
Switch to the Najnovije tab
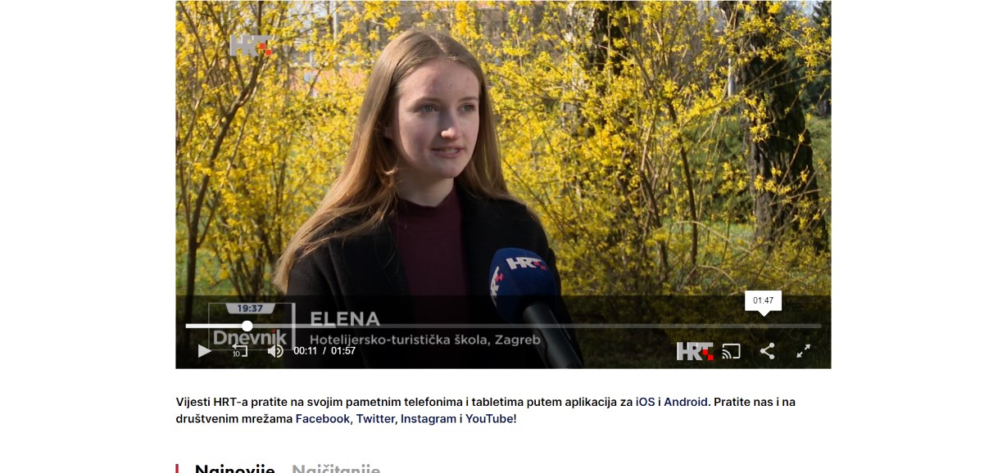click(x=234, y=468)
